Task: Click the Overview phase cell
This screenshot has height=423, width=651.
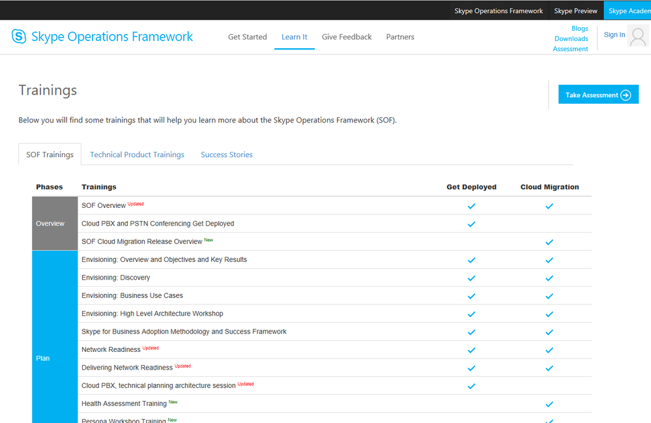Action: pos(55,224)
